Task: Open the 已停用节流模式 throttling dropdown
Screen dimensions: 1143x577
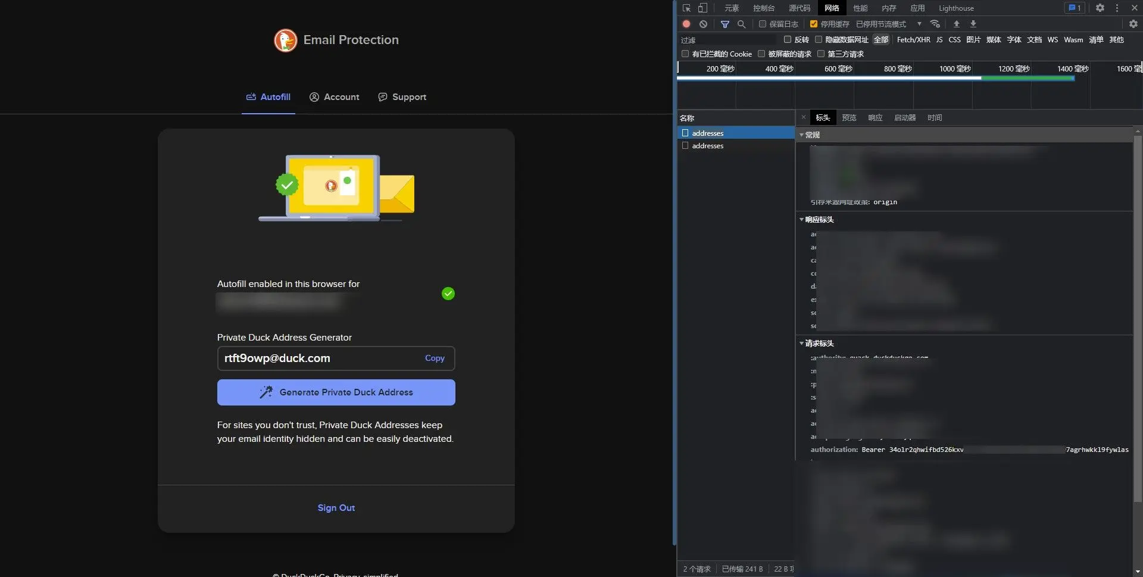Action: 888,24
